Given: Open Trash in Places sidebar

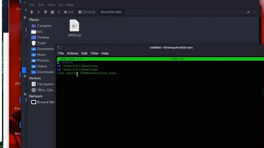Looking at the screenshot, I should (38, 43).
